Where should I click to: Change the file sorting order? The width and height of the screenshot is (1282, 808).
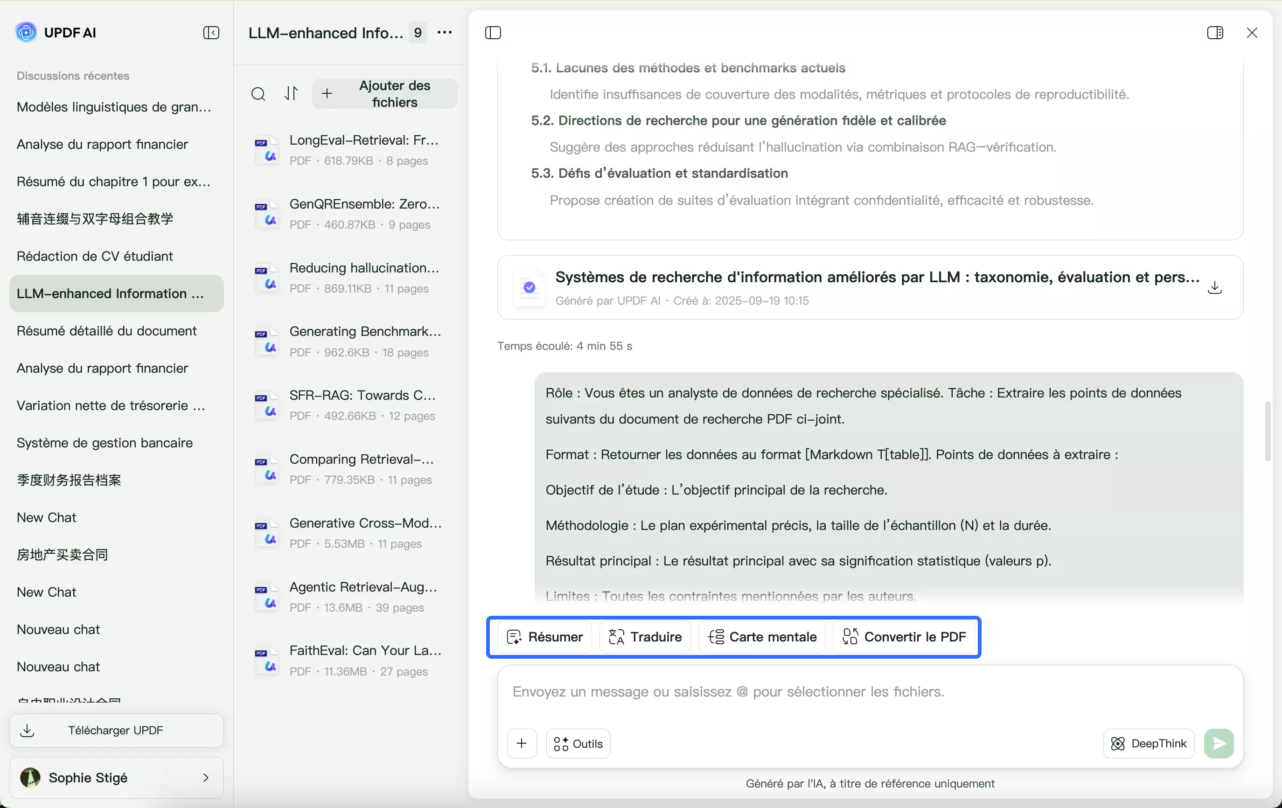tap(291, 94)
